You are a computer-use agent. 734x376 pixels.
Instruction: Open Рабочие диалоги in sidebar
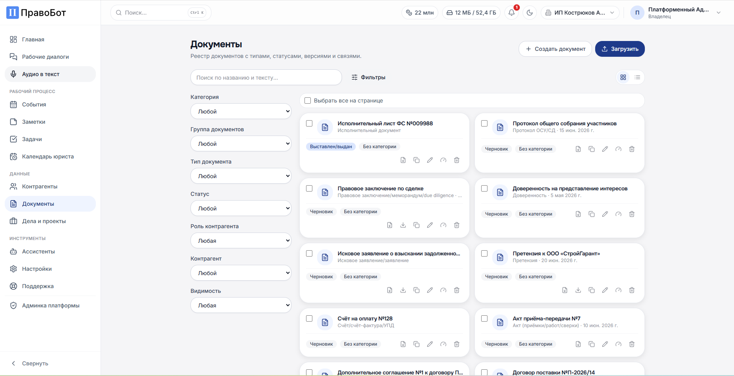(x=50, y=57)
